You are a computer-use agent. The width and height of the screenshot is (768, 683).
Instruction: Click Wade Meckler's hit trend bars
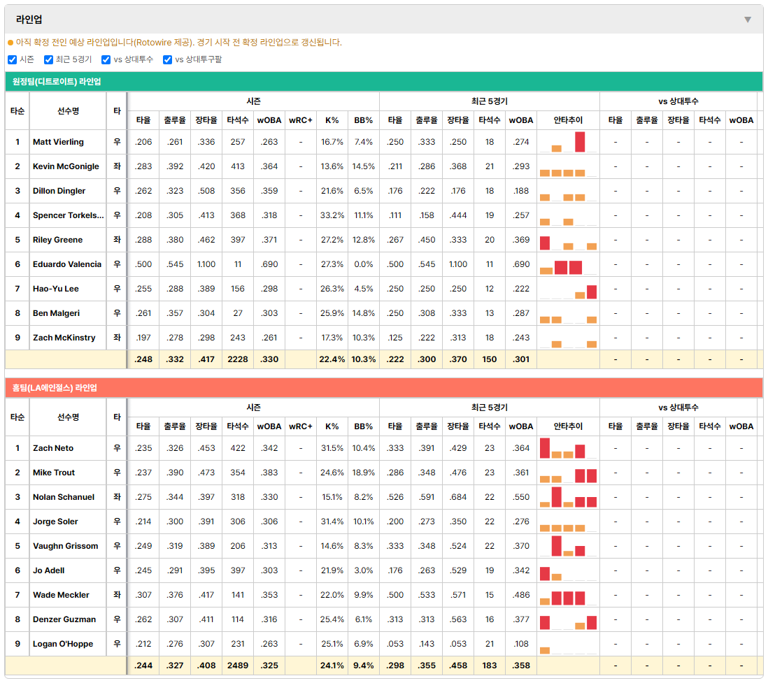click(568, 595)
